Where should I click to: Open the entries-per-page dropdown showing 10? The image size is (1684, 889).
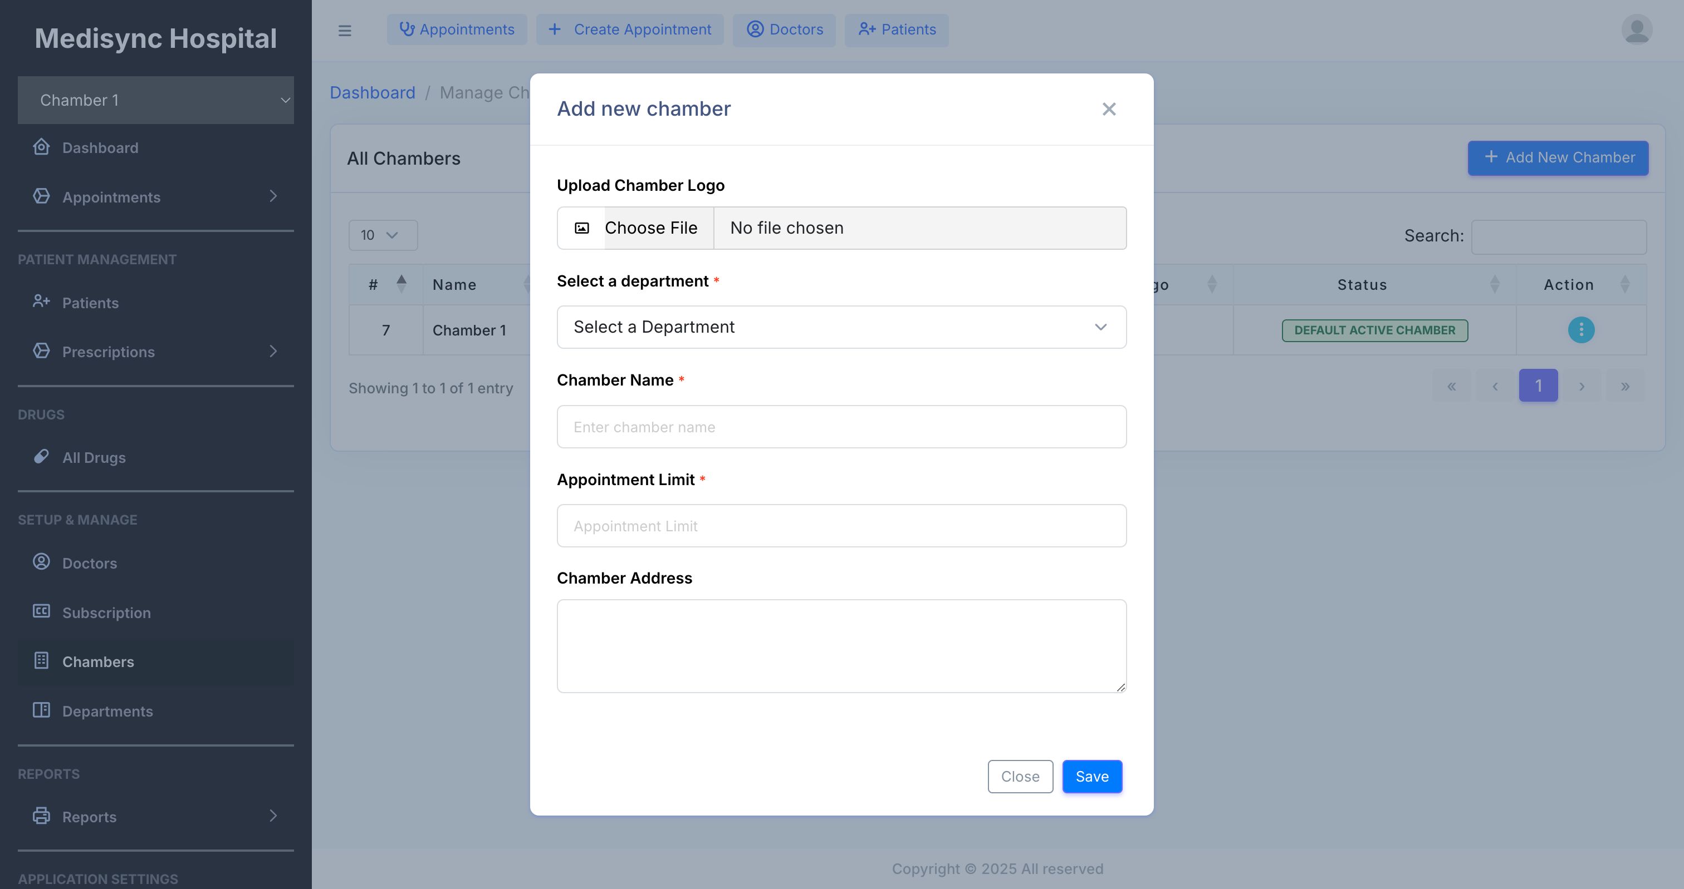(382, 235)
